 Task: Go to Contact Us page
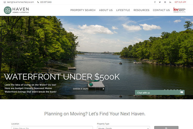161,10
